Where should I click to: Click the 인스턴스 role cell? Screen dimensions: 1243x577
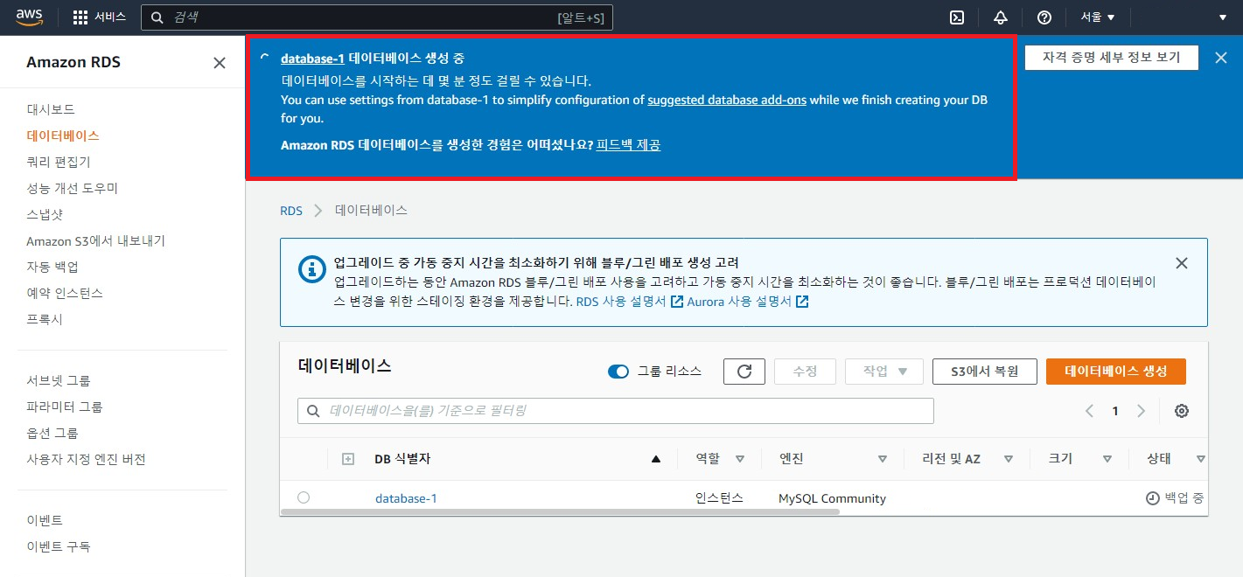pos(719,497)
